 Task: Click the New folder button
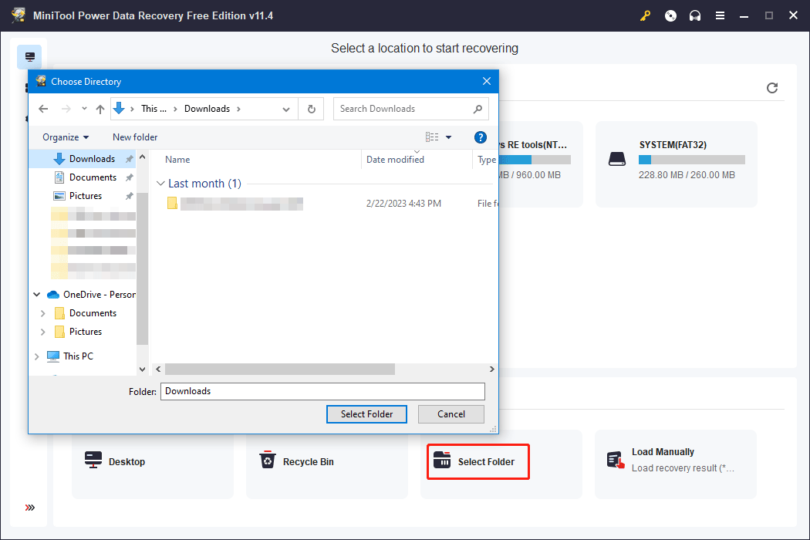coord(135,137)
